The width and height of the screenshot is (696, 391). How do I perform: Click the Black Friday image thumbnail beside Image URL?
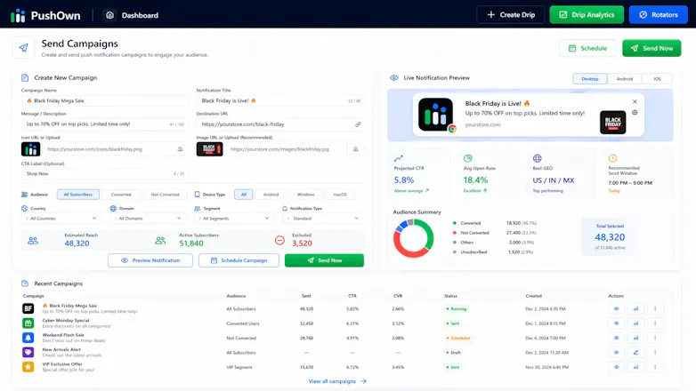(209, 149)
